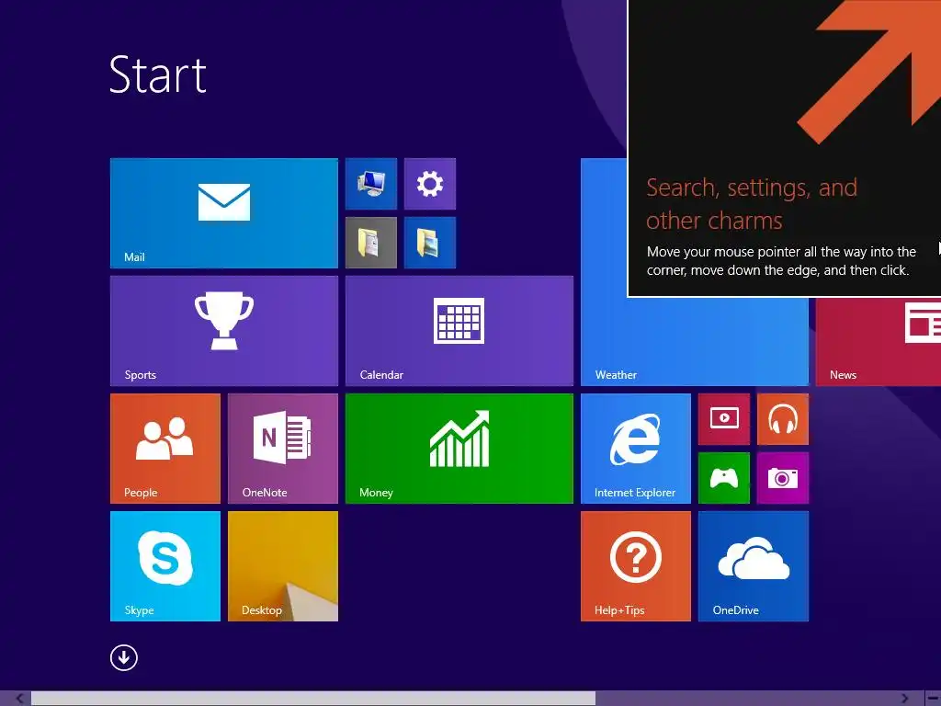Open the Desktop tile

tap(283, 566)
